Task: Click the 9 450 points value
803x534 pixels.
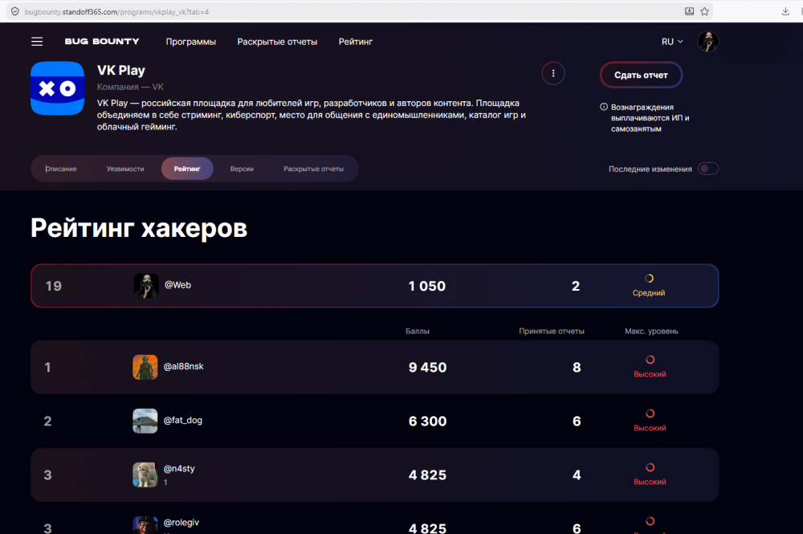Action: tap(428, 367)
